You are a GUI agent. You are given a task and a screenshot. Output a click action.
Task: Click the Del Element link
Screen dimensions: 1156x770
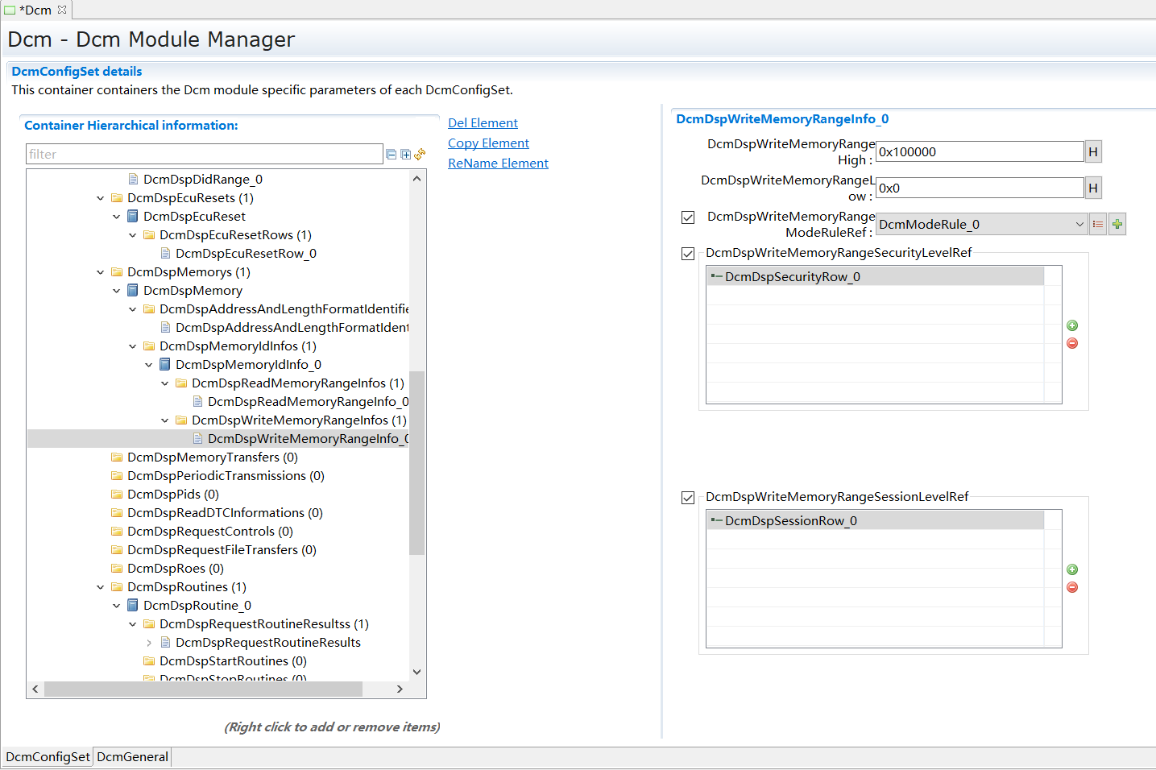[482, 122]
